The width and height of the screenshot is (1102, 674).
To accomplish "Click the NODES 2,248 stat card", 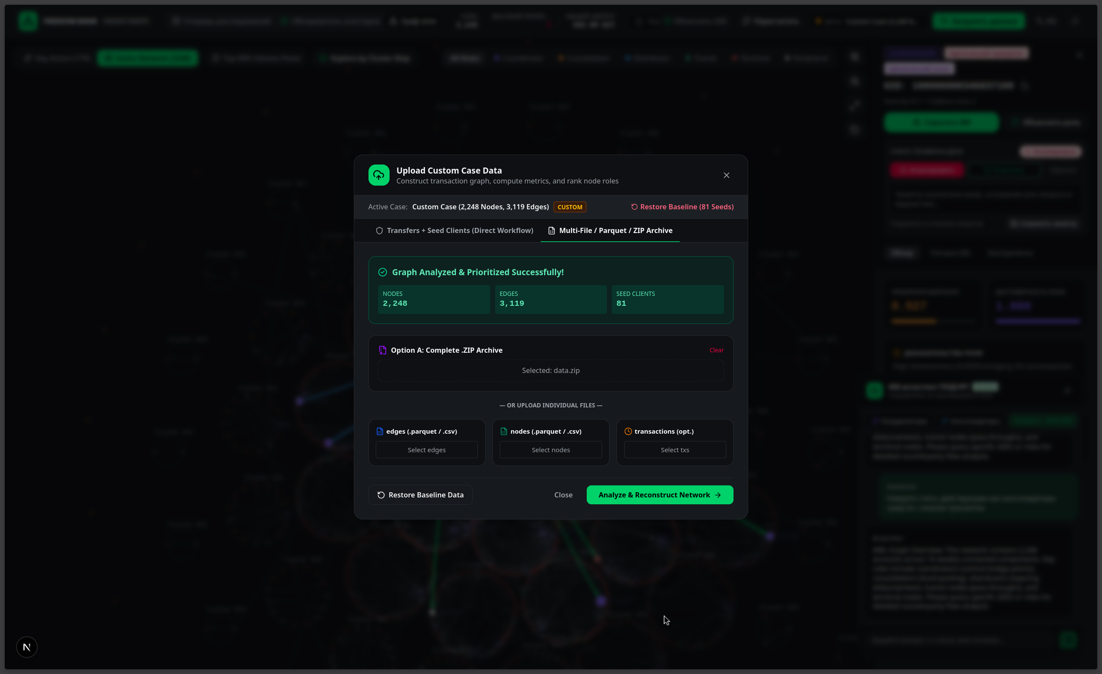I will tap(433, 299).
